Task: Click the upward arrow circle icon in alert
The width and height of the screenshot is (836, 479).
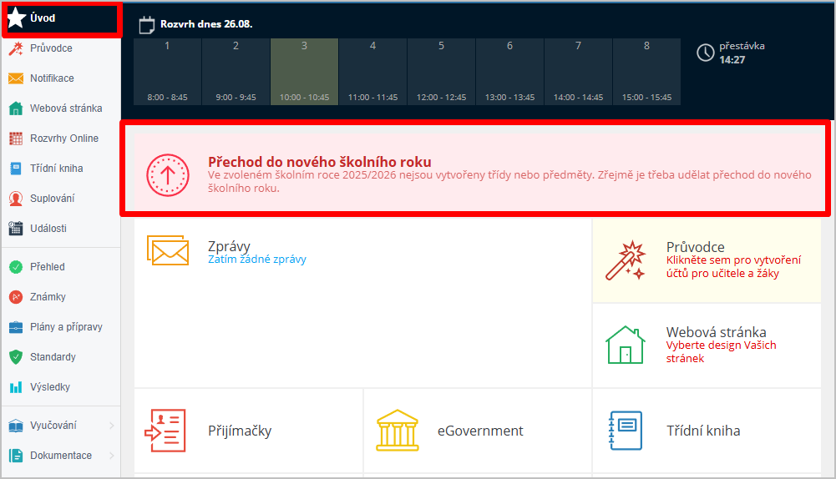Action: 164,174
